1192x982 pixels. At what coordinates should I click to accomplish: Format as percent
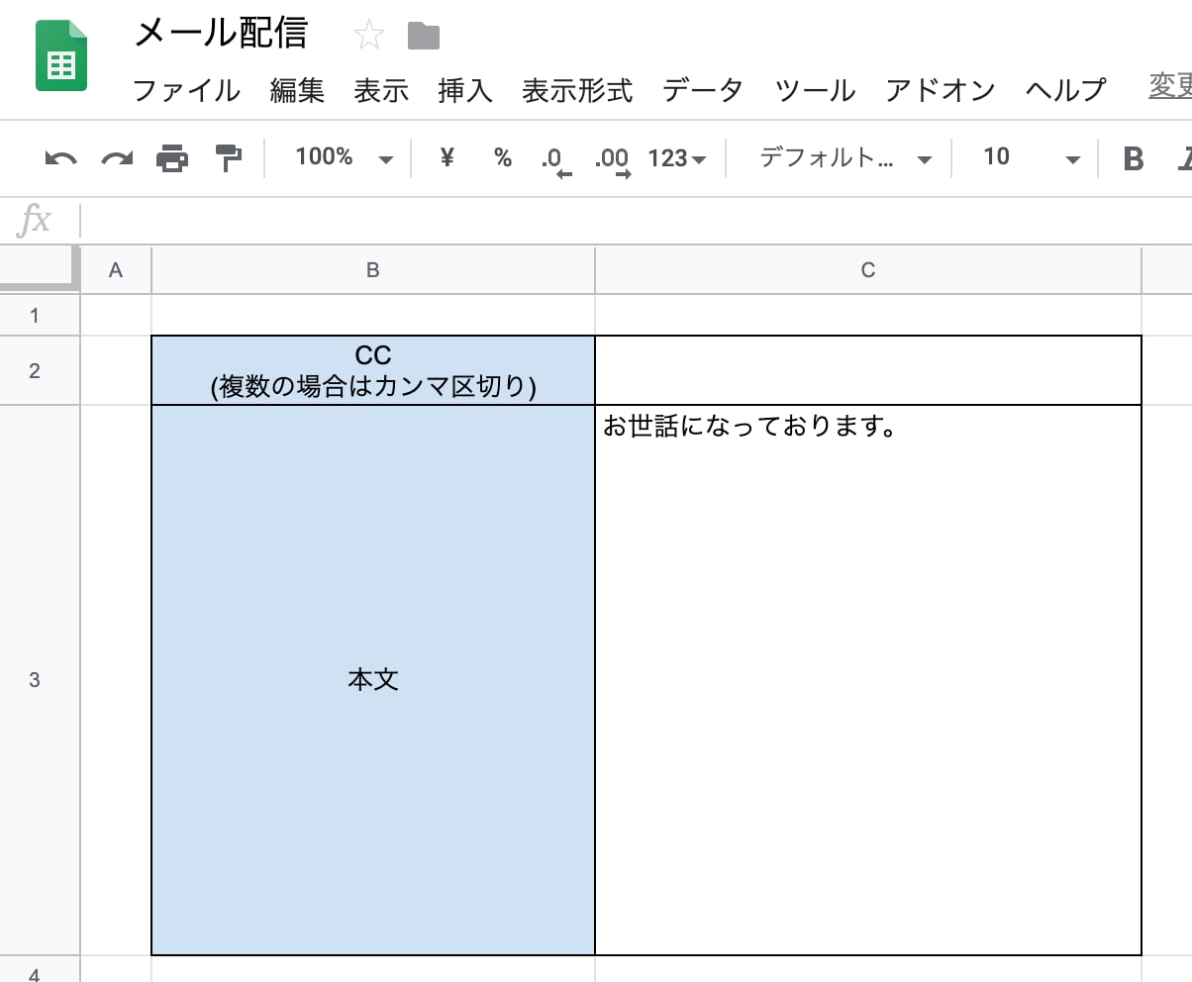coord(503,157)
